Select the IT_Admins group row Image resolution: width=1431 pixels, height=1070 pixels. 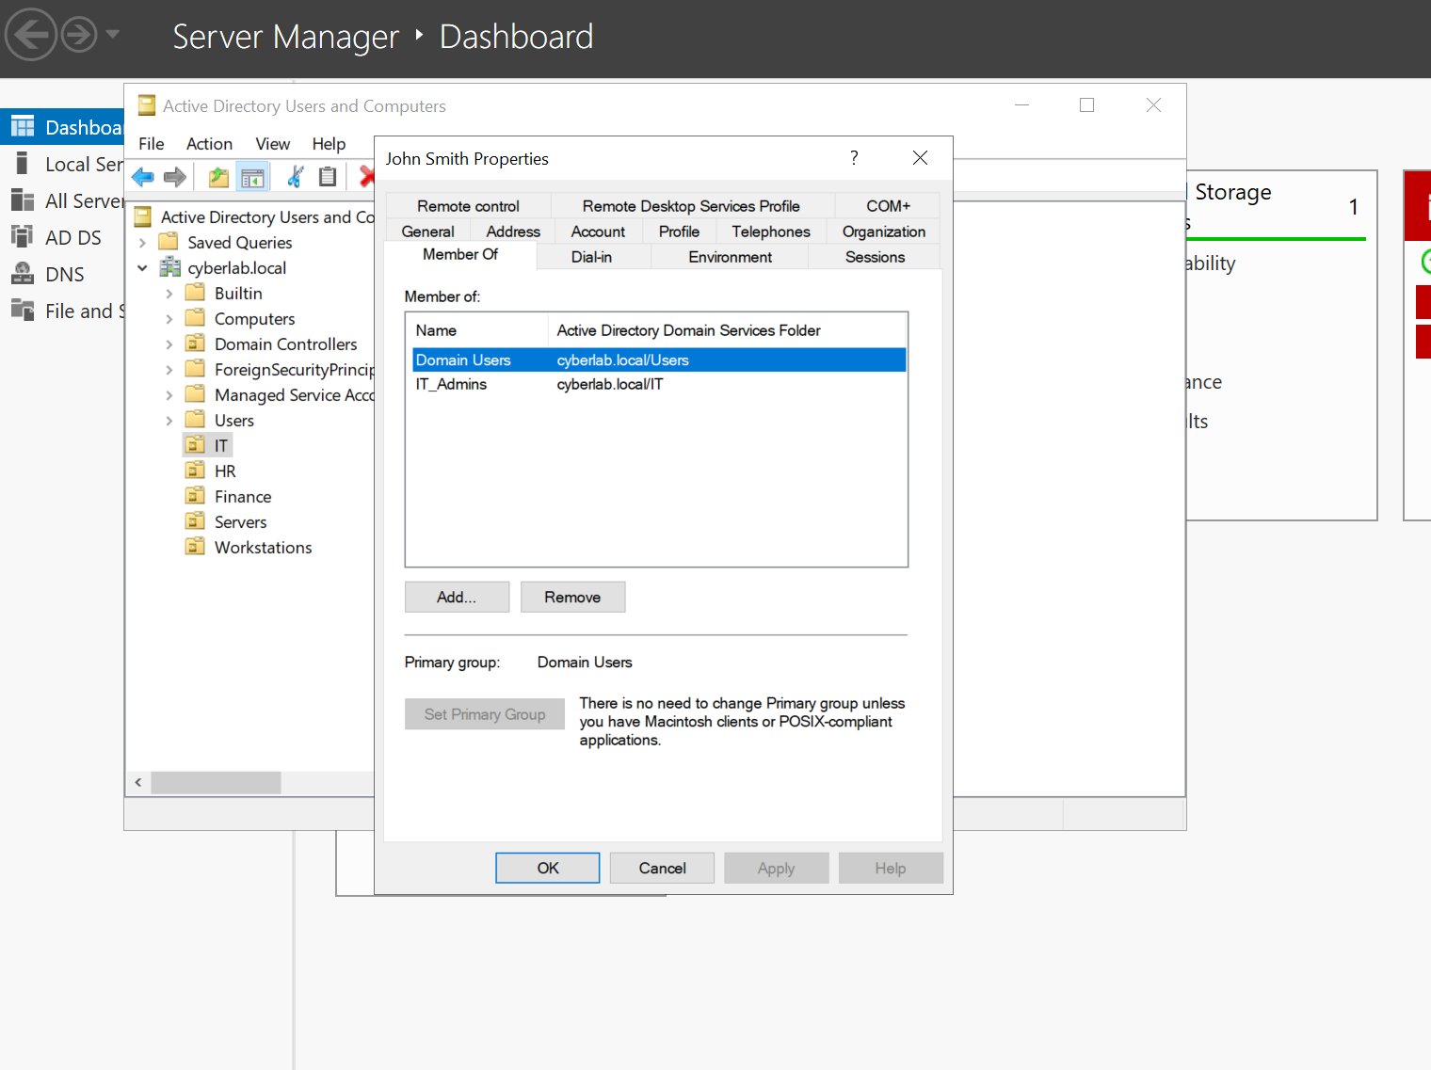point(659,384)
